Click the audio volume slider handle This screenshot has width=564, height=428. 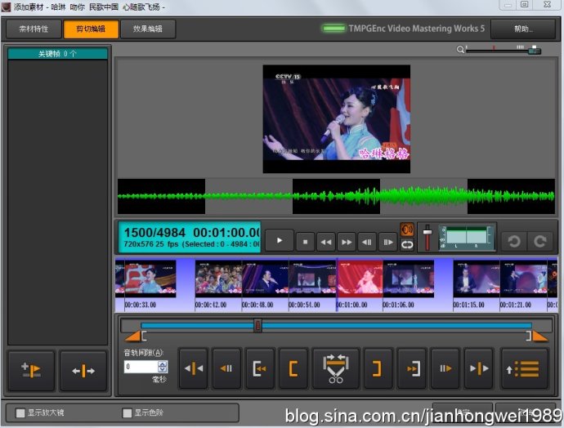point(426,234)
